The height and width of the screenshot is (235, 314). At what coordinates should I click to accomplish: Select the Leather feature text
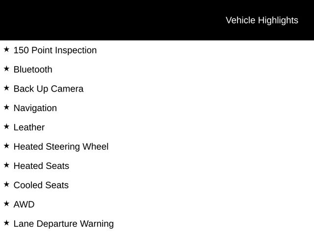tap(29, 127)
